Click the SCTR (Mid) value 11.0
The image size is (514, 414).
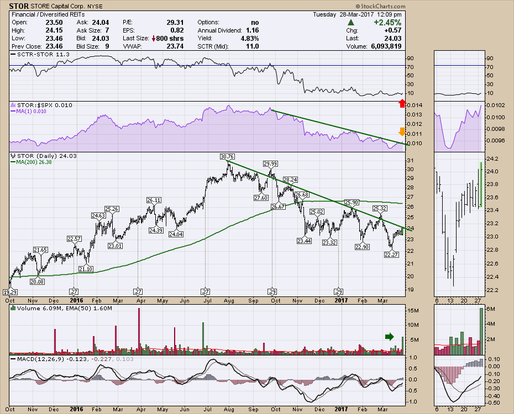[253, 46]
